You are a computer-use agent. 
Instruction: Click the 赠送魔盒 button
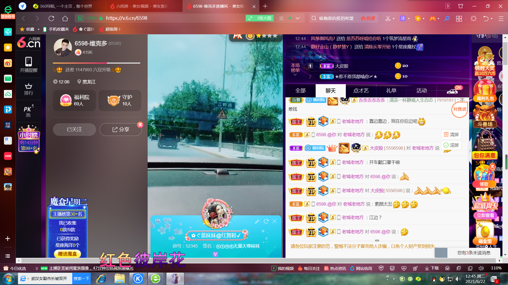point(67,254)
